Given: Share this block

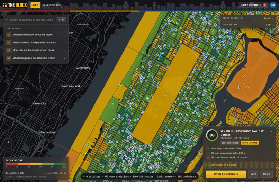Looking at the screenshot, I should pyautogui.click(x=267, y=174).
